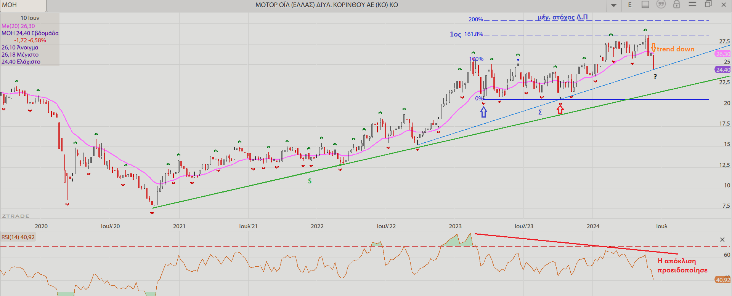
Task: Toggle the lower panel layout icon
Action: [645, 5]
